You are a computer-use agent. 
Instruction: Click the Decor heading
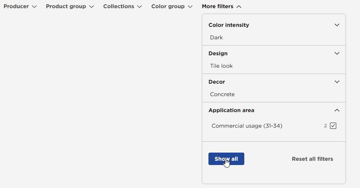(217, 82)
